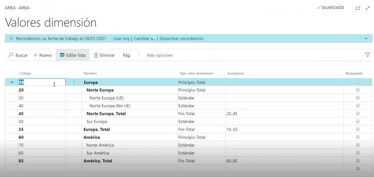Open the filter funnel icon
Image resolution: width=374 pixels, height=177 pixels.
[x=367, y=55]
